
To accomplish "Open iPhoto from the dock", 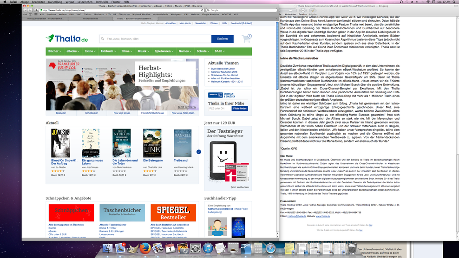I will click(x=183, y=248).
